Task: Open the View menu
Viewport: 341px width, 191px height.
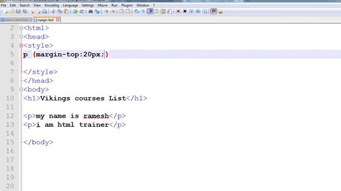Action: (37, 5)
